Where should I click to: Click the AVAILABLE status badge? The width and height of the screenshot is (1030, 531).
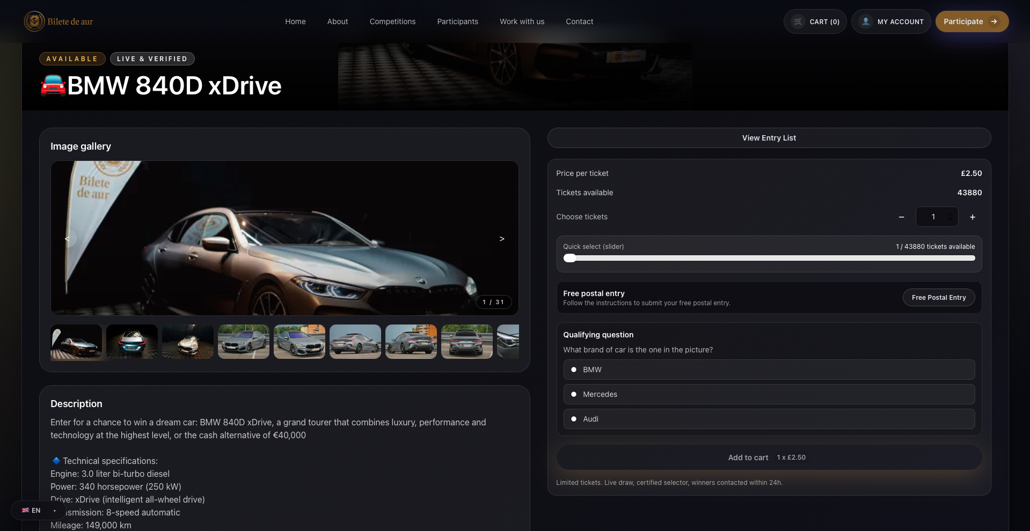pyautogui.click(x=72, y=59)
